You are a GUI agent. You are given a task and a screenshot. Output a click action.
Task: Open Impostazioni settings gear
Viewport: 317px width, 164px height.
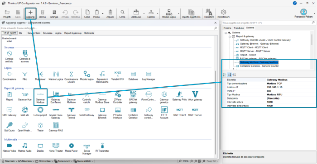pyautogui.click(x=223, y=14)
